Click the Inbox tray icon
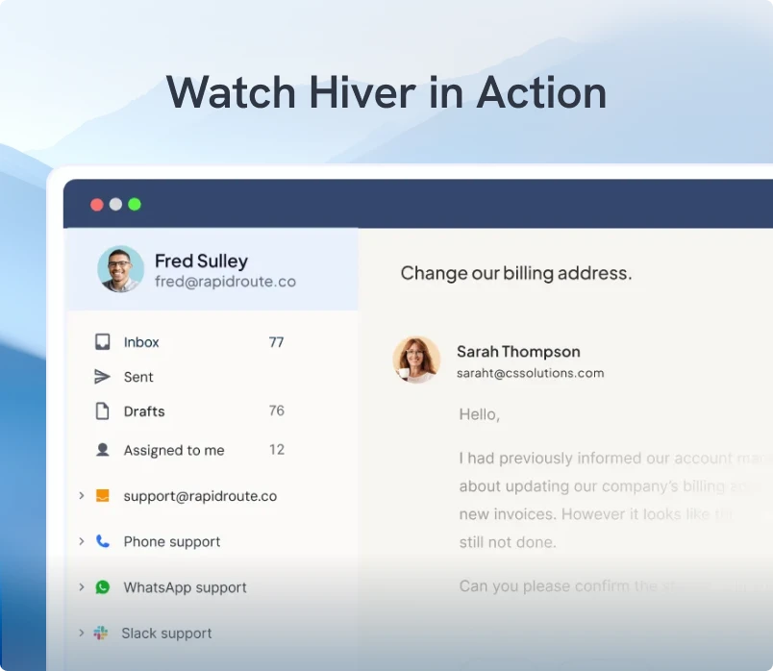The height and width of the screenshot is (671, 773). [x=102, y=342]
